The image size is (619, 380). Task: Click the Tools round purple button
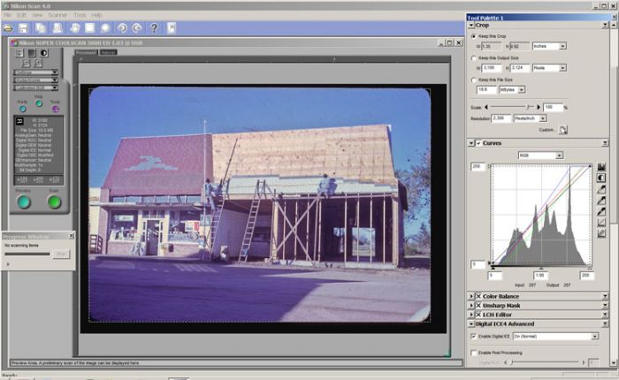(55, 109)
